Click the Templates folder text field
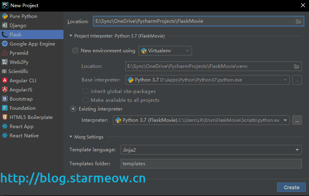 coord(211,164)
